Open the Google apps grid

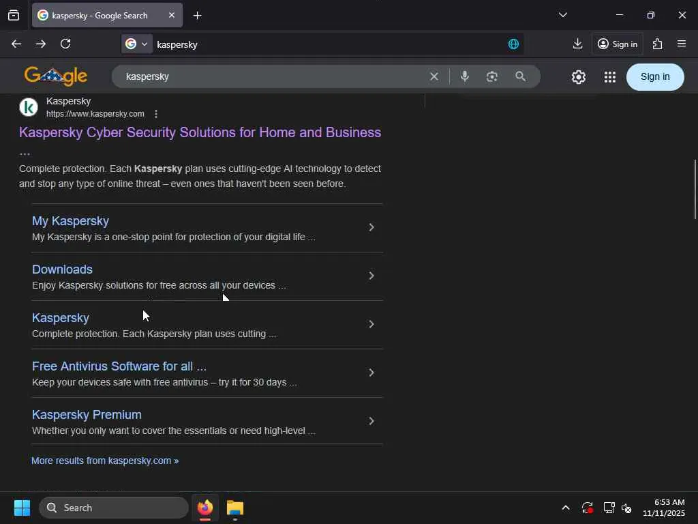[x=610, y=77]
